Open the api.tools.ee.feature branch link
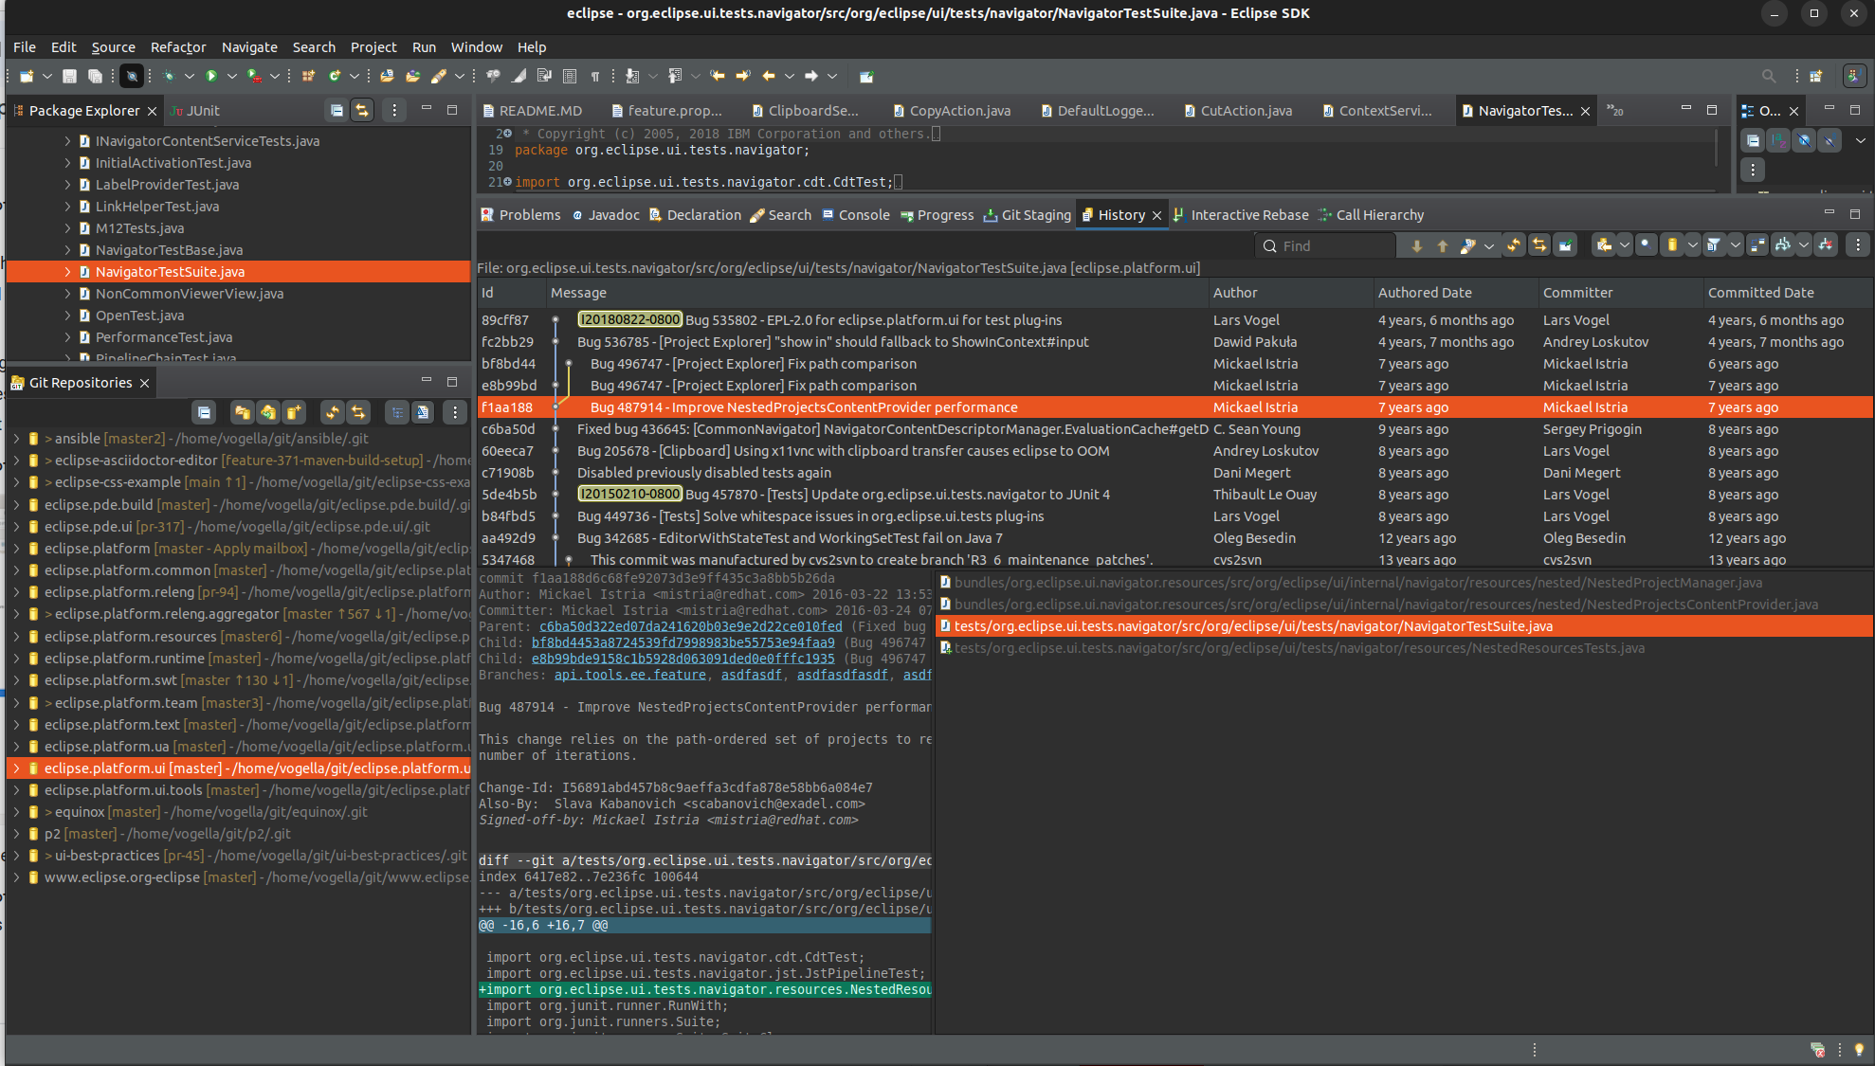Image resolution: width=1875 pixels, height=1066 pixels. point(629,675)
